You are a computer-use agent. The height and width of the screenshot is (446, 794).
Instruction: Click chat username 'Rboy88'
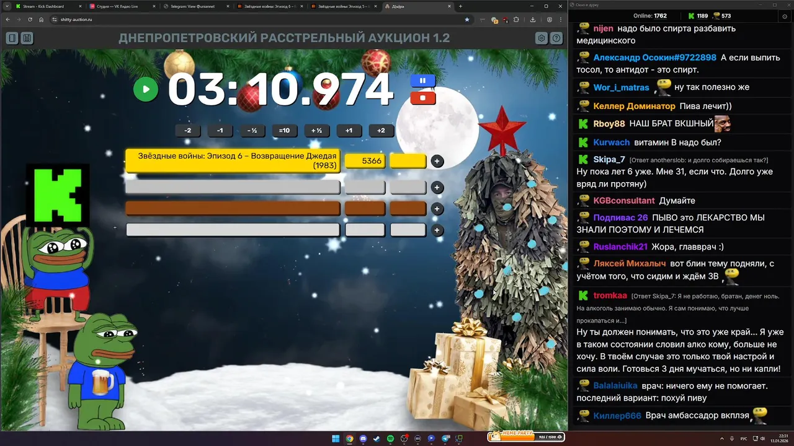(x=609, y=124)
